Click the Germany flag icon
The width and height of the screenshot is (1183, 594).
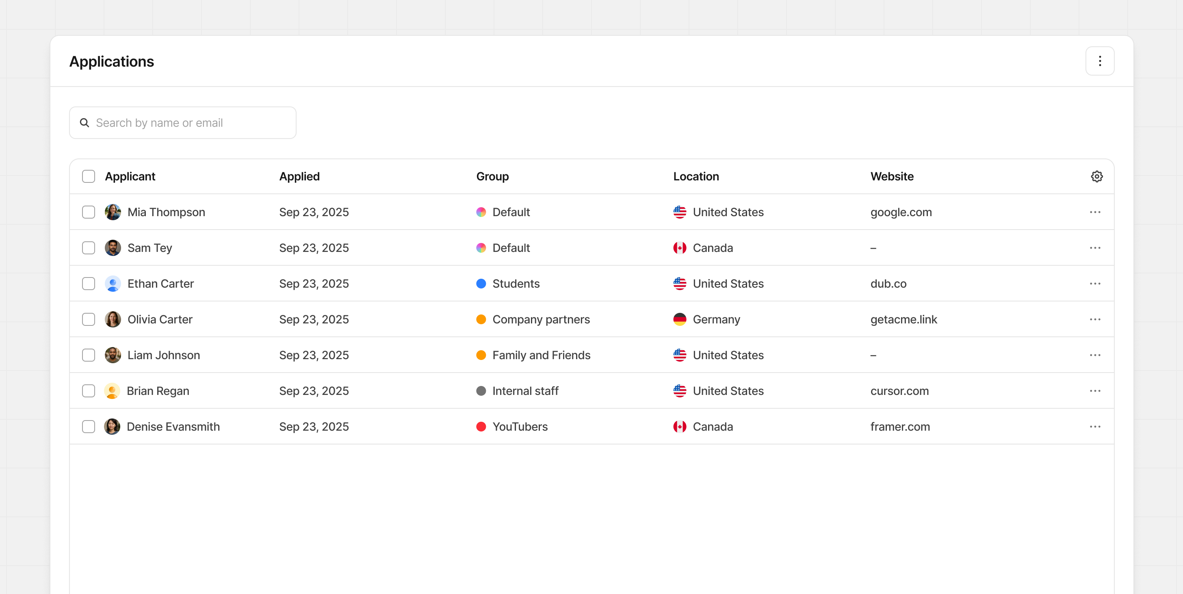(x=679, y=319)
